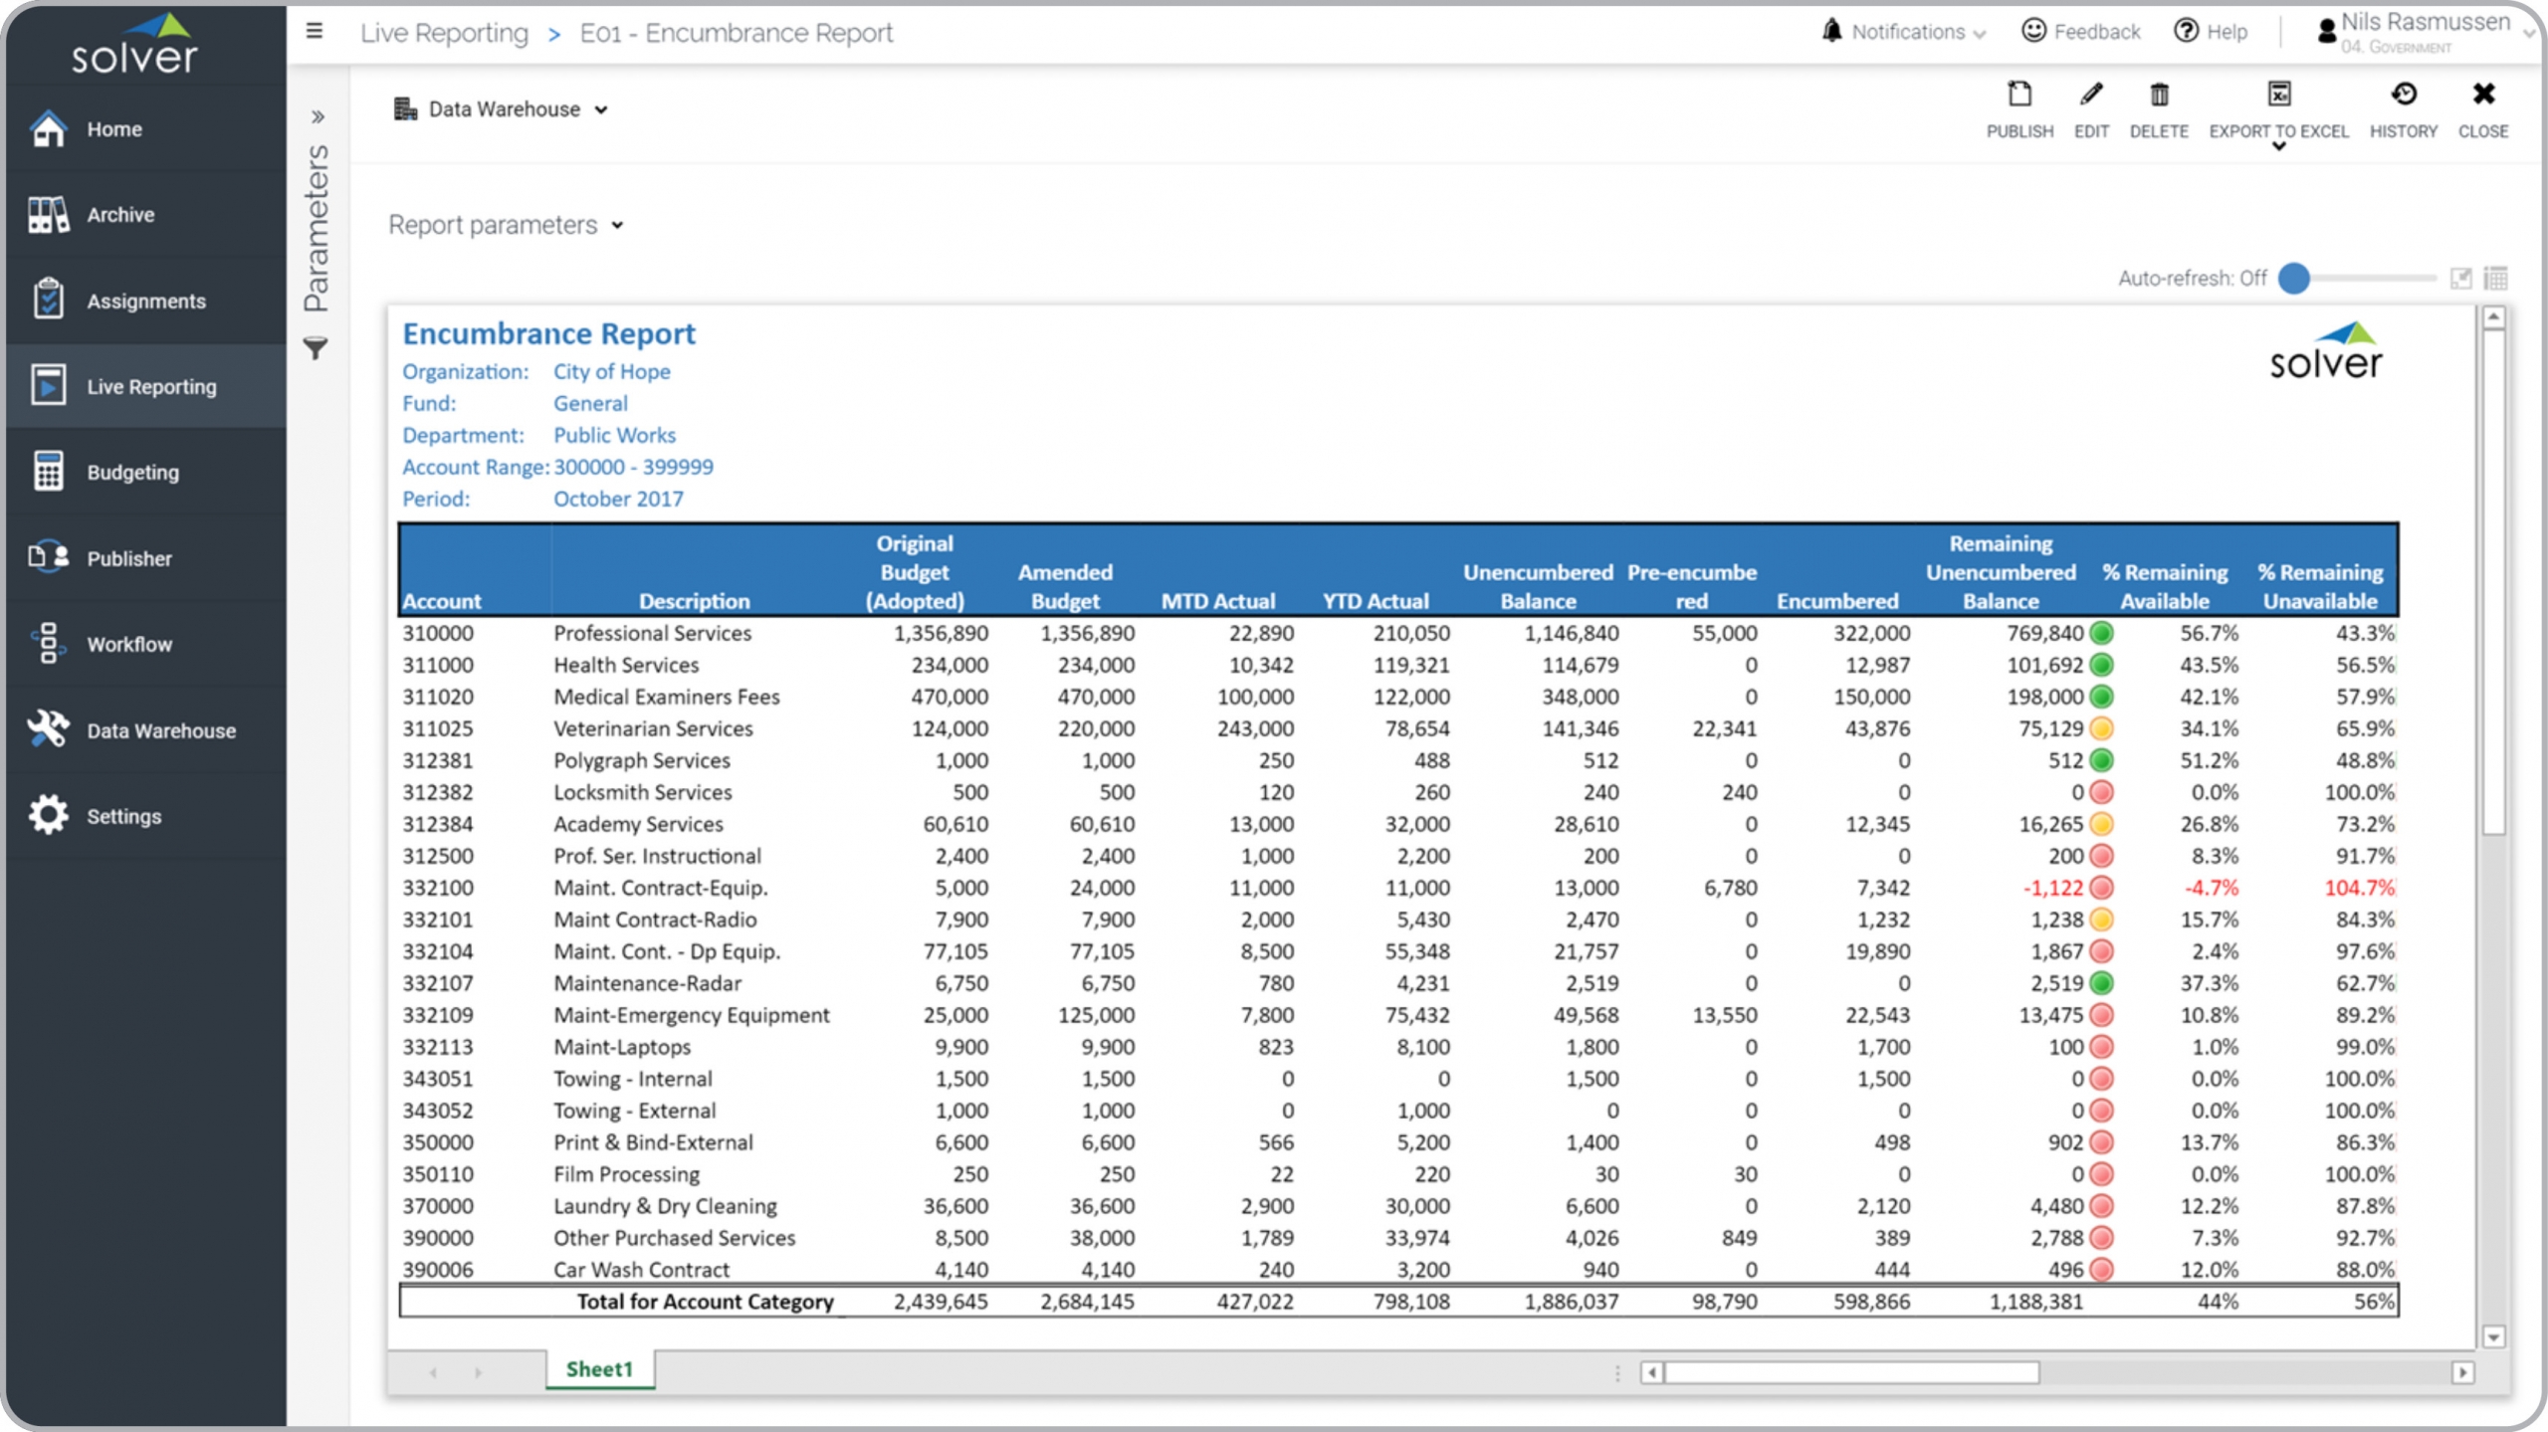Open the Data Warehouse source dropdown
2548x1432 pixels.
click(x=502, y=109)
